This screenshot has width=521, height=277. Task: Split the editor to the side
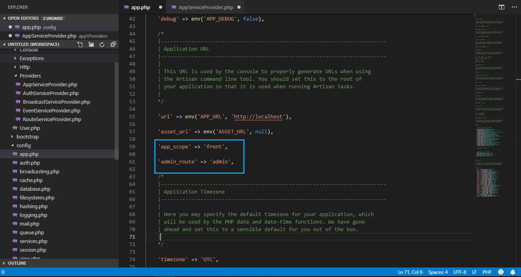[502, 7]
